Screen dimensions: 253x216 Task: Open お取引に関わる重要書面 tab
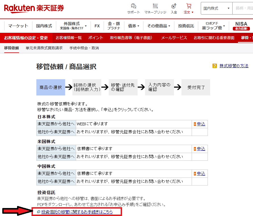(x=214, y=38)
